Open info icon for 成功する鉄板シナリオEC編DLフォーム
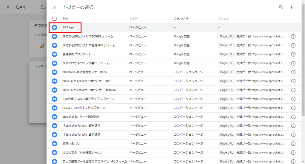The image size is (305, 164). (x=293, y=36)
